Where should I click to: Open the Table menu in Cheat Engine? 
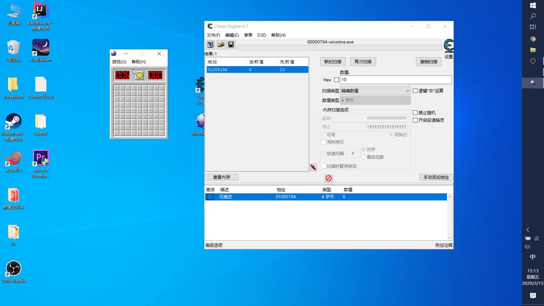pos(248,35)
